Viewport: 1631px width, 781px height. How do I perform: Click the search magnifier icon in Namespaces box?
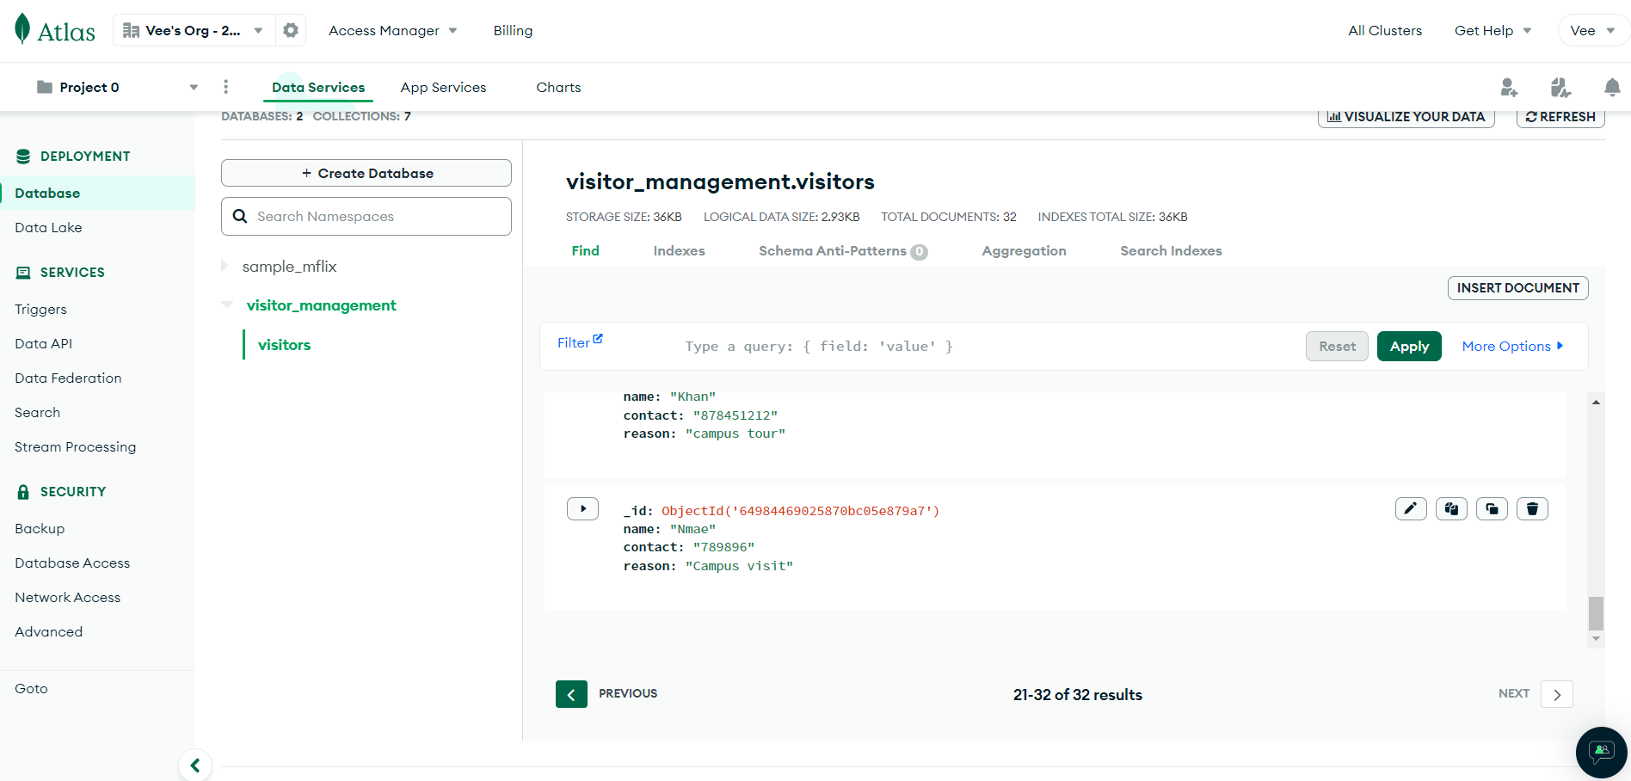(240, 217)
